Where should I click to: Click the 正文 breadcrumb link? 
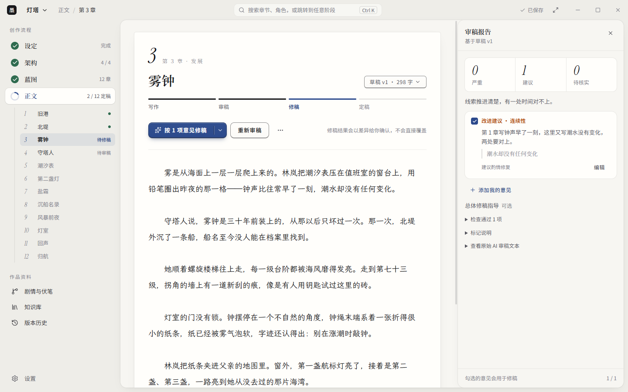pos(64,10)
